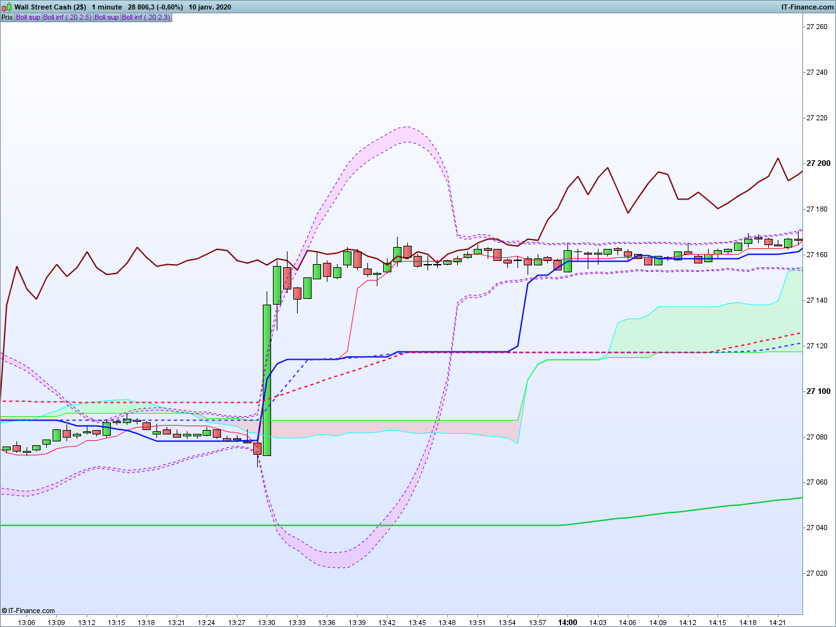The image size is (836, 627).
Task: Click the bold 14:00 time axis label
Action: [567, 623]
